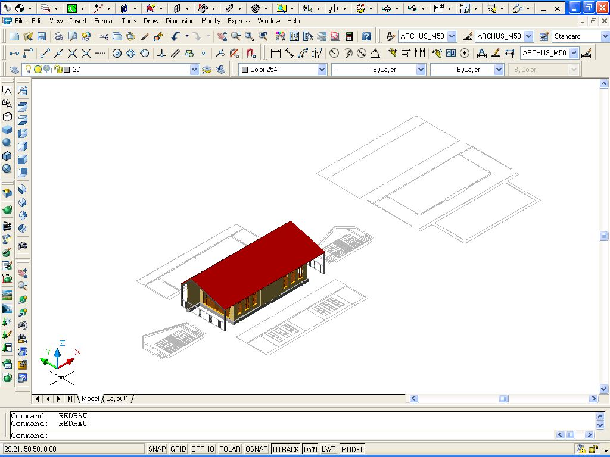The image size is (610, 457).
Task: Toggle SNAP mode in status bar
Action: (157, 449)
